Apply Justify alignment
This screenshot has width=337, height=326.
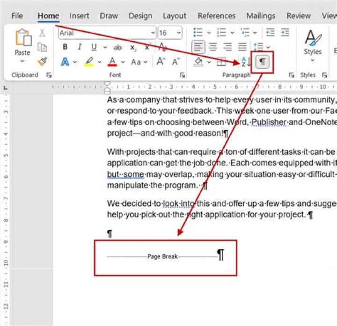click(242, 47)
